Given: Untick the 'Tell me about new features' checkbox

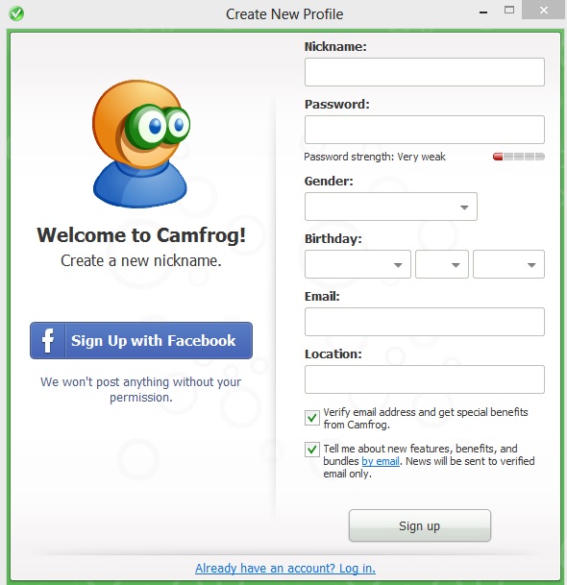Looking at the screenshot, I should tap(312, 450).
